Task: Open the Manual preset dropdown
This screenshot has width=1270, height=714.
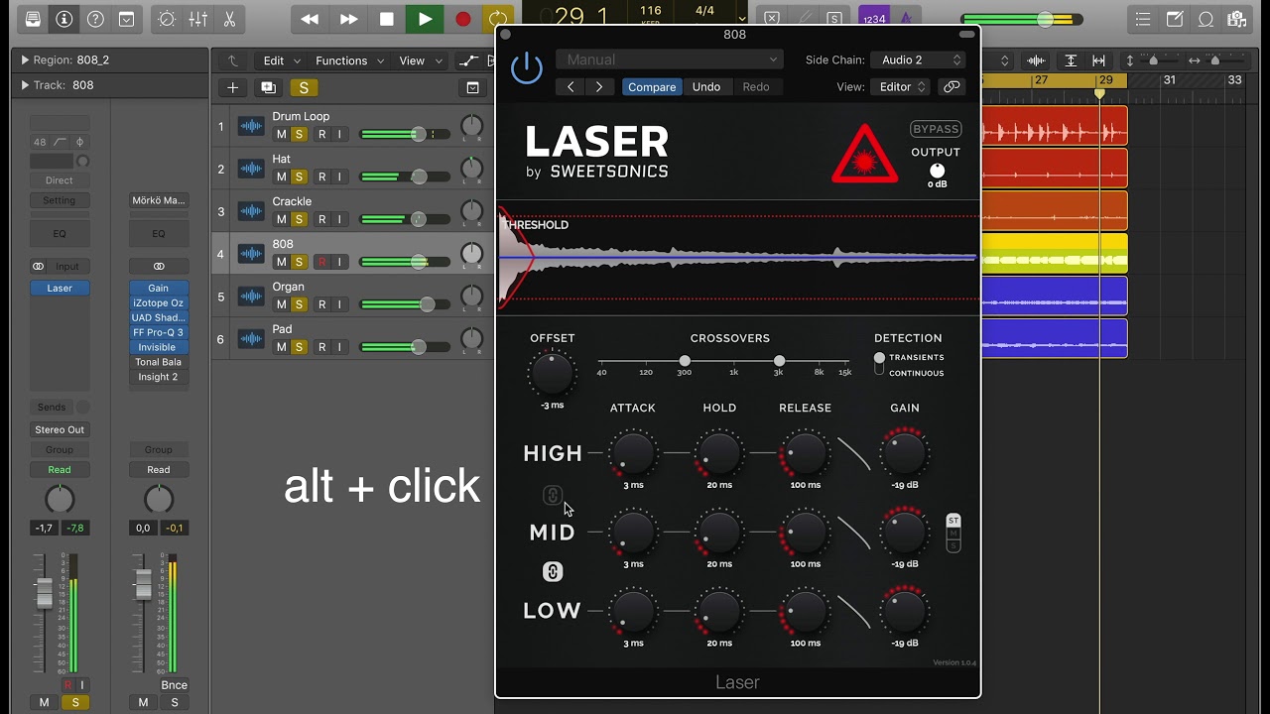Action: (670, 59)
